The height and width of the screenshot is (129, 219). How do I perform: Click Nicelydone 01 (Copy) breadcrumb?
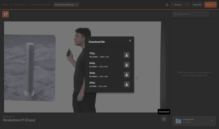pyautogui.click(x=41, y=5)
